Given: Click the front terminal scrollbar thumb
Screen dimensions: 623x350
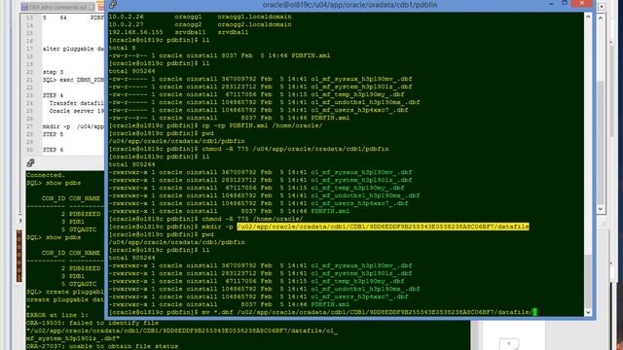Looking at the screenshot, I should click(x=588, y=281).
